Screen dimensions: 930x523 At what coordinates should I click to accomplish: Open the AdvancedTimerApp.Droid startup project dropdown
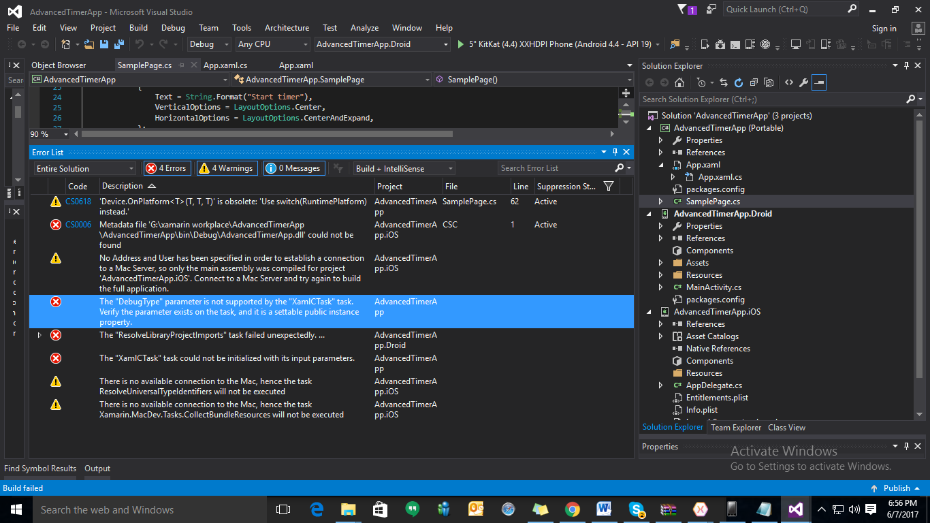(x=382, y=44)
